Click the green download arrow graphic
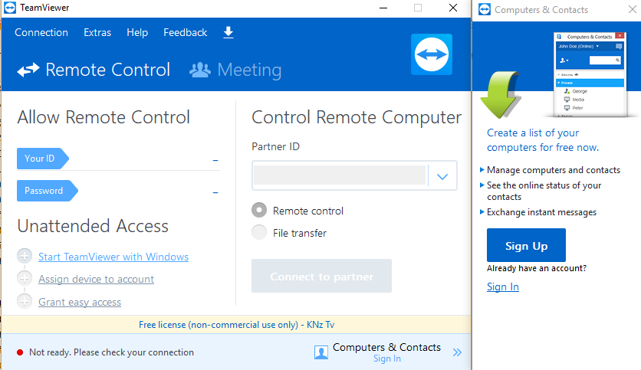This screenshot has width=641, height=370. 500,95
